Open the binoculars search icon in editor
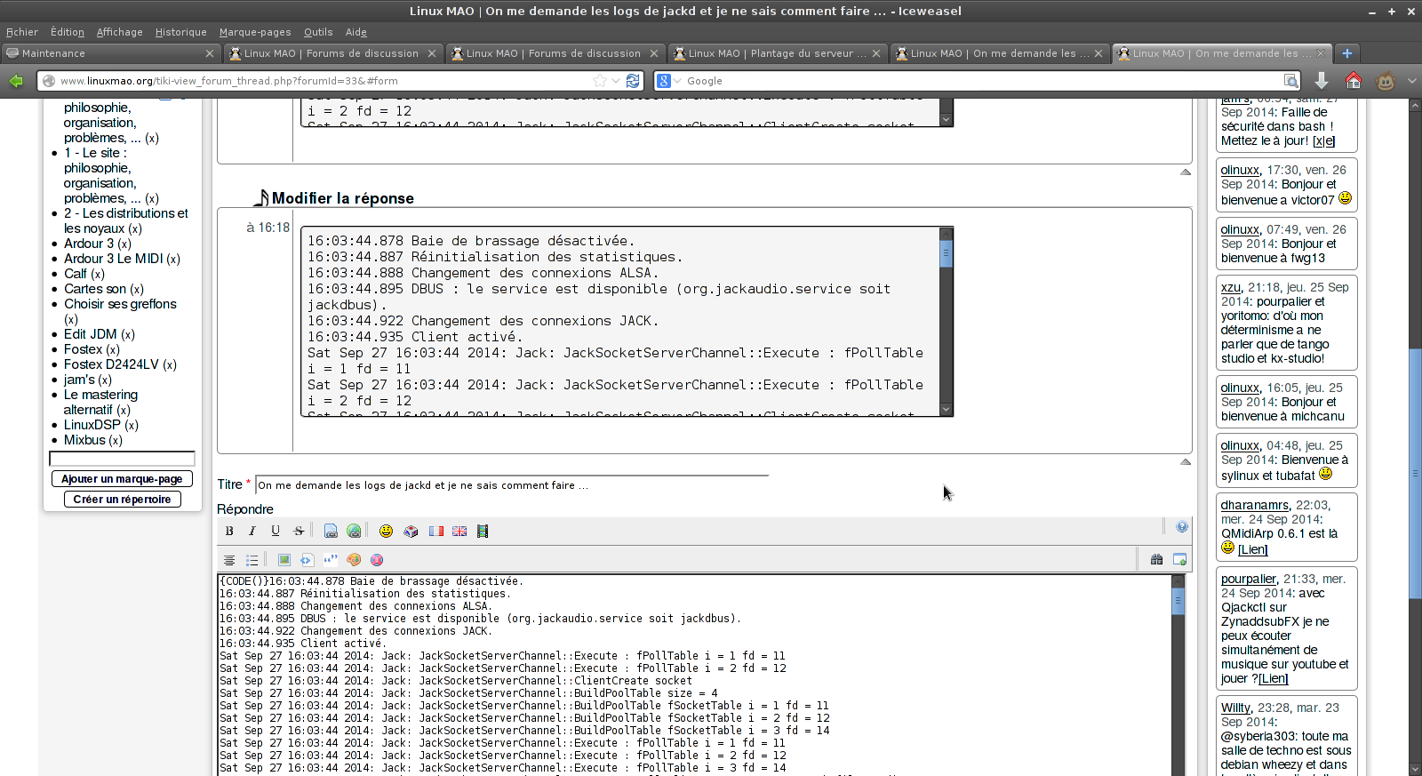This screenshot has height=776, width=1422. point(1156,559)
